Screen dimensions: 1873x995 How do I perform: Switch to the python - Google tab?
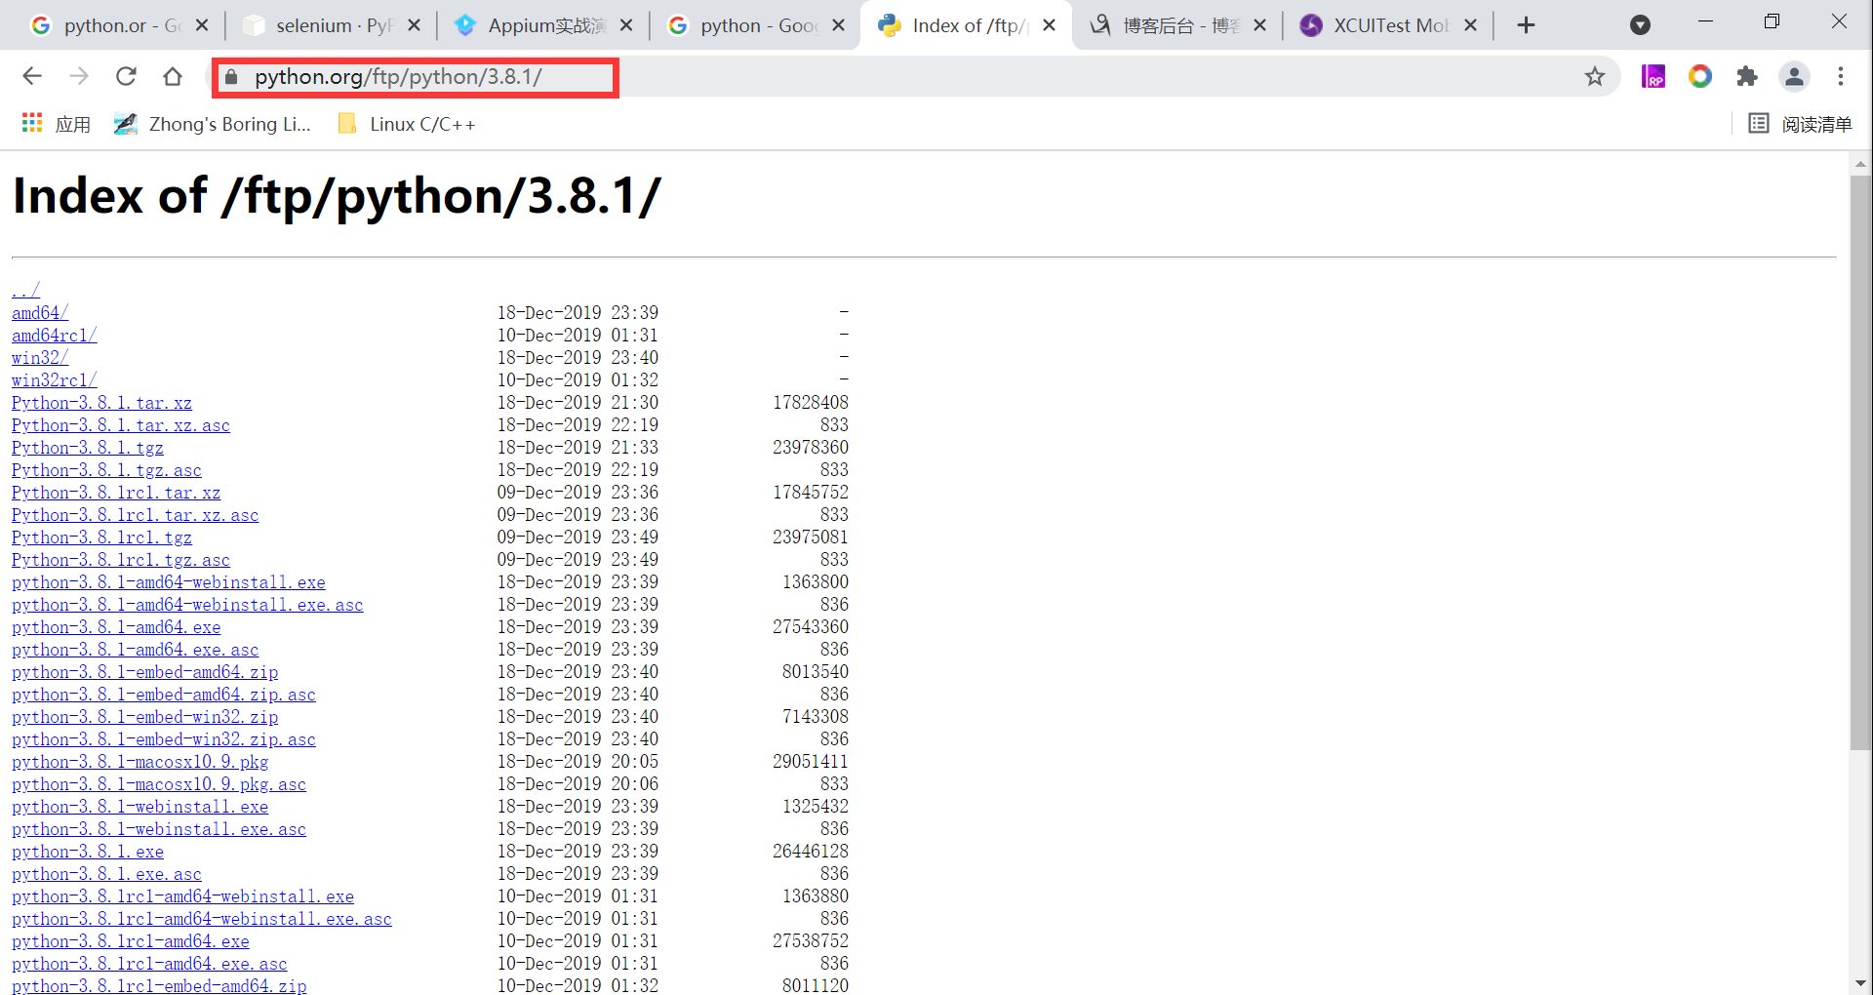tap(755, 25)
